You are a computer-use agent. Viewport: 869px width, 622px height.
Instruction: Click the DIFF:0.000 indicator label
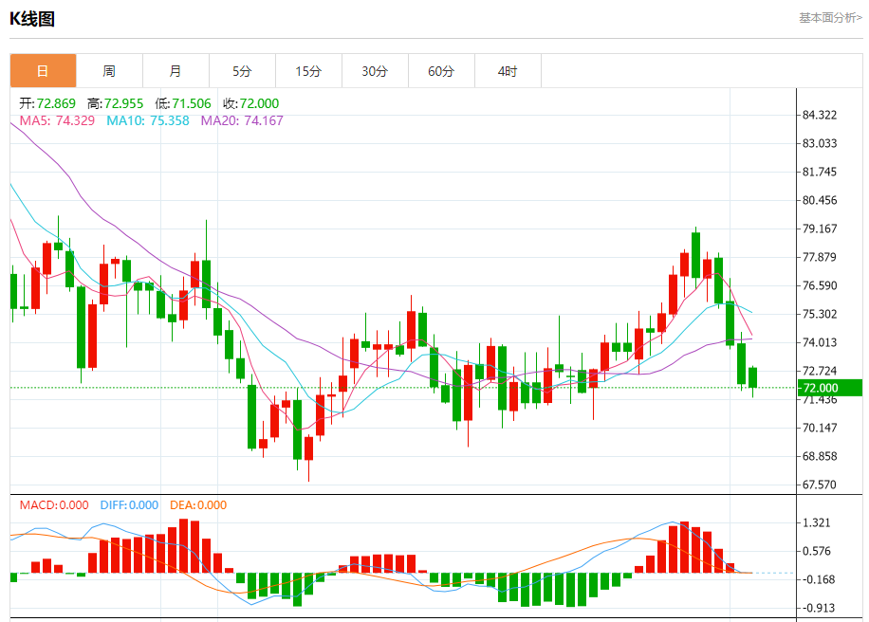click(x=129, y=505)
